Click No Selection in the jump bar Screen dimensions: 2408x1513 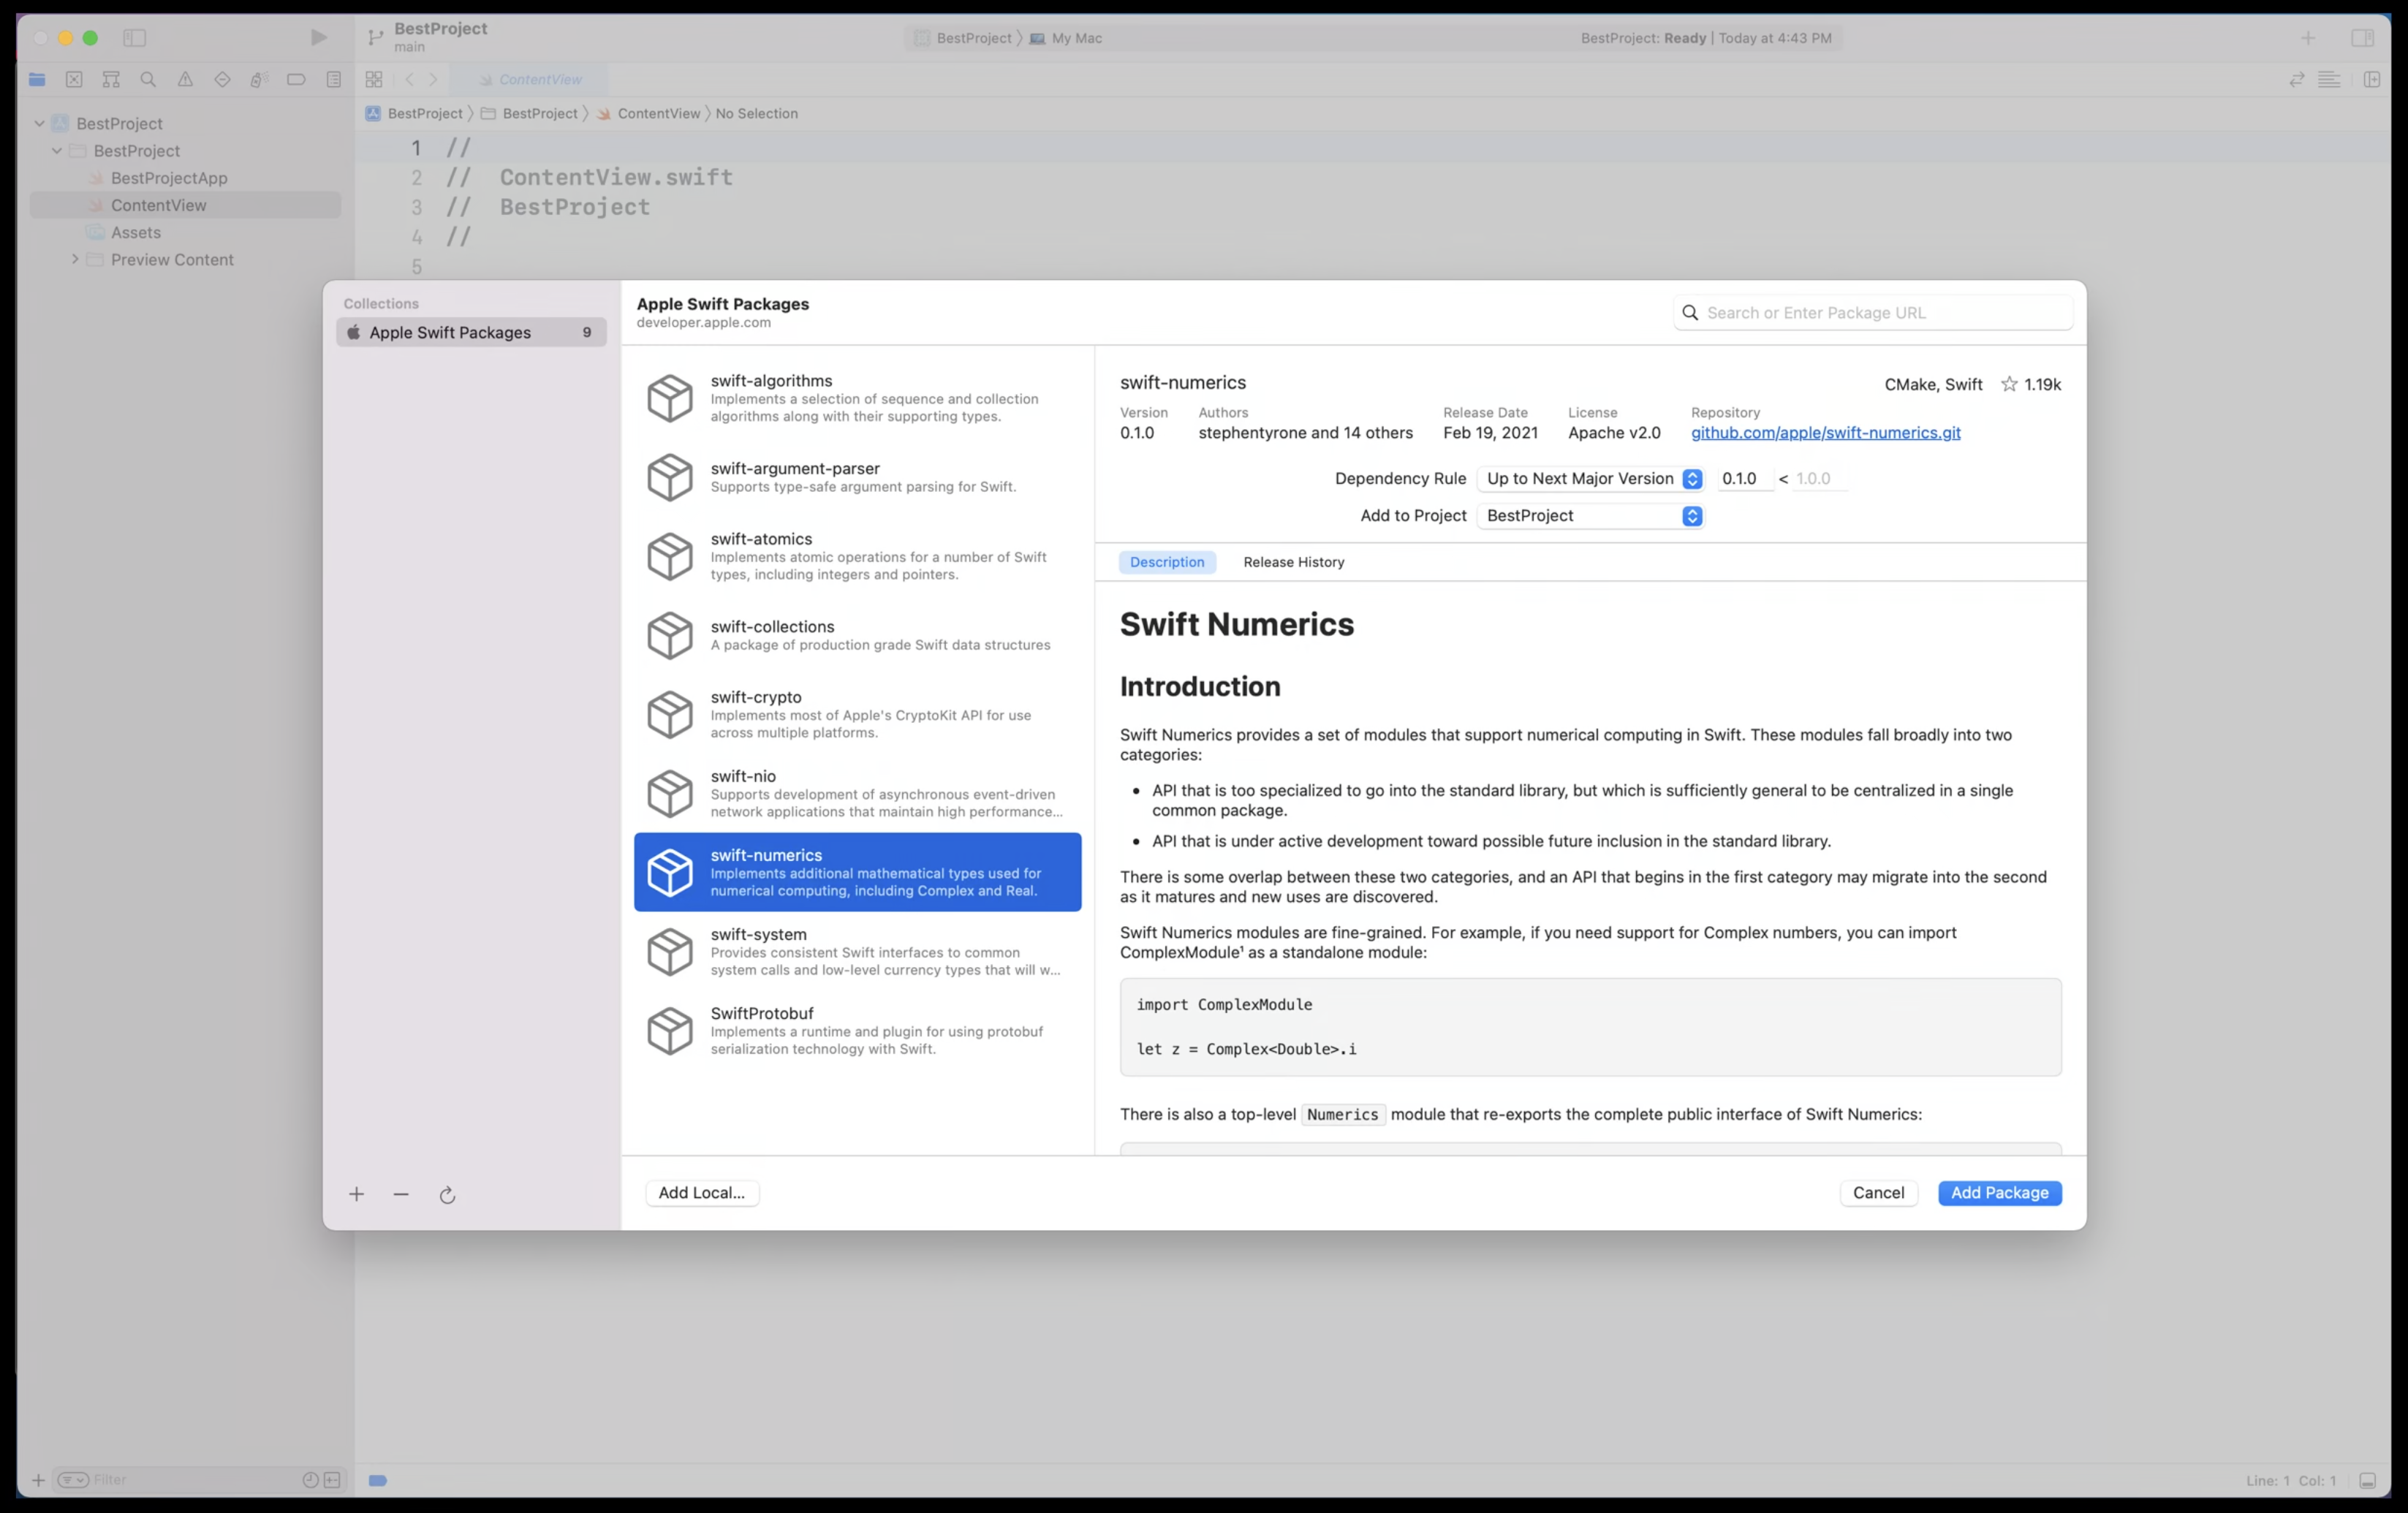[756, 114]
